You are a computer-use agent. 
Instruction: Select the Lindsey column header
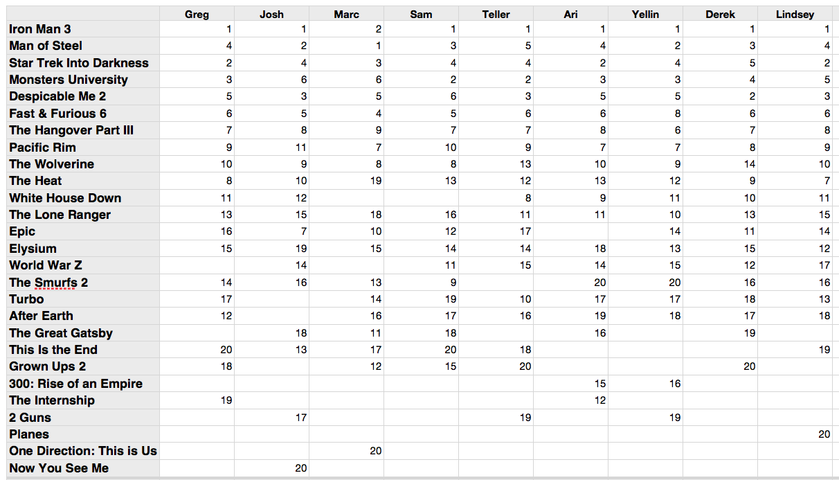tap(795, 14)
